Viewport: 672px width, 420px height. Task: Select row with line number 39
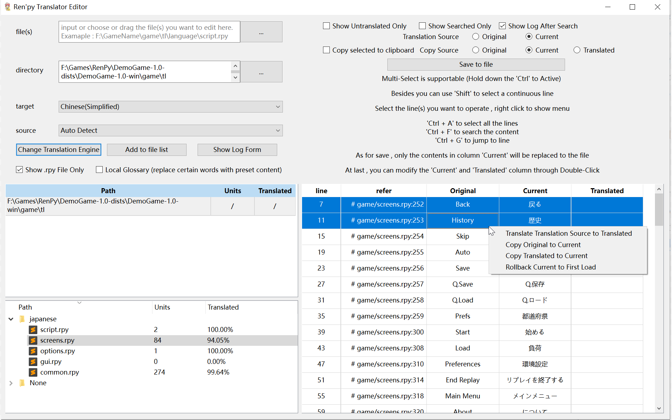pyautogui.click(x=321, y=332)
